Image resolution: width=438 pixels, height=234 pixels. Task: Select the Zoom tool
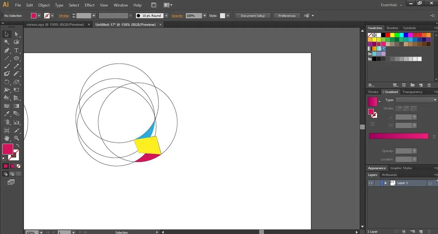(16, 138)
